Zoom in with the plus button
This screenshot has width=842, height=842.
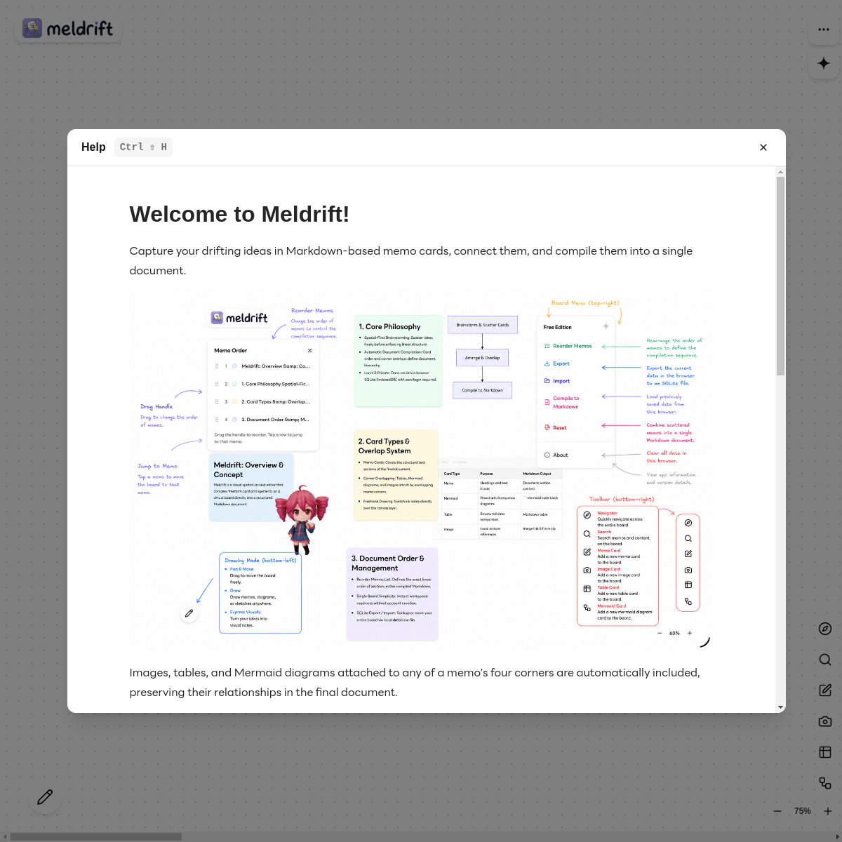pyautogui.click(x=828, y=811)
